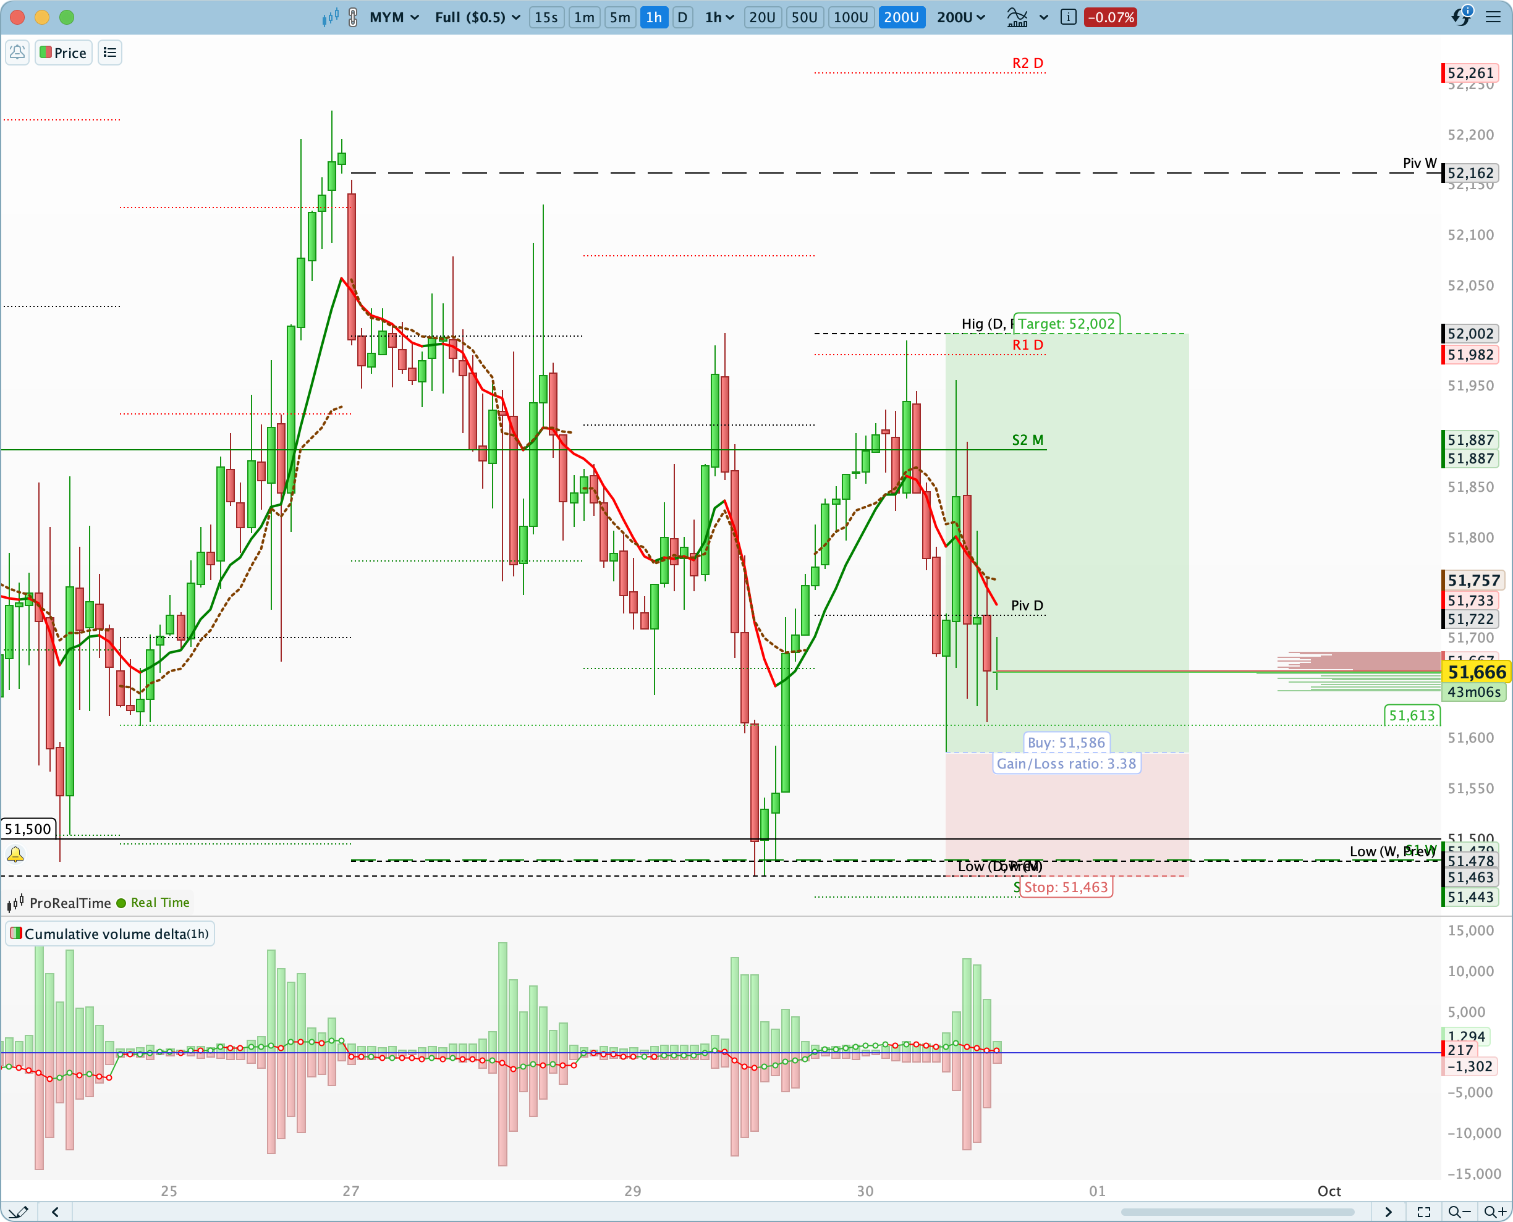Click the Price indicator label button
The height and width of the screenshot is (1222, 1513).
(x=64, y=52)
